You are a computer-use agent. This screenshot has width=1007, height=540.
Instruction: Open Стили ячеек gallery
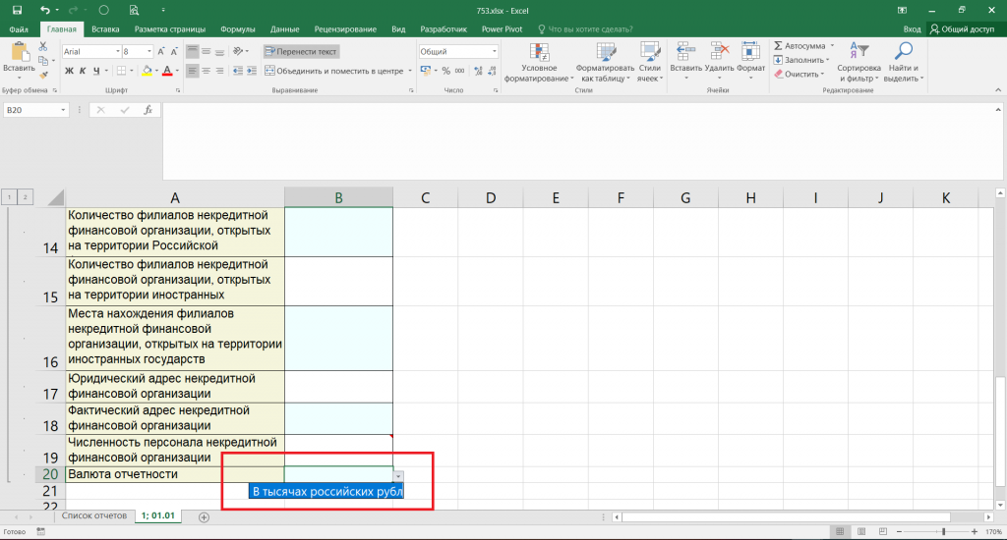[x=650, y=62]
